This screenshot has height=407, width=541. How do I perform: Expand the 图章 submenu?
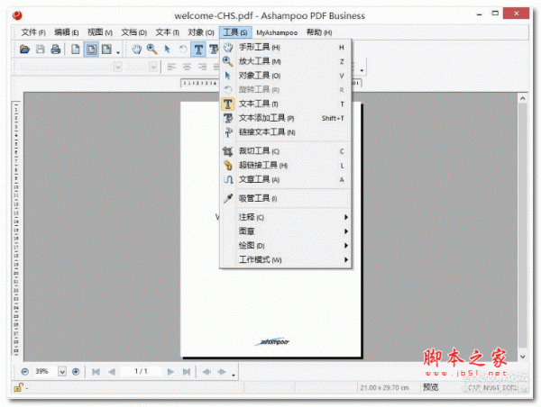(x=286, y=231)
